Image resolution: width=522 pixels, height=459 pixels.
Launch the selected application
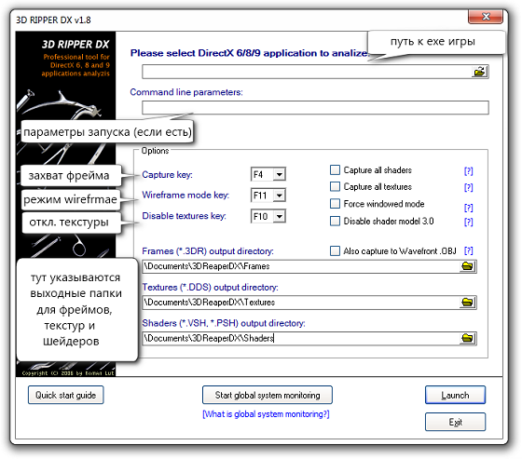click(455, 395)
